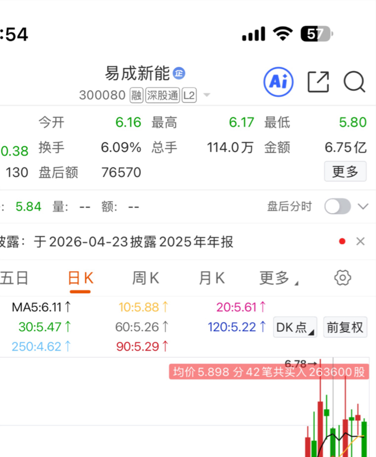
Task: Tap the MA 250:4.62 indicator
Action: [41, 346]
